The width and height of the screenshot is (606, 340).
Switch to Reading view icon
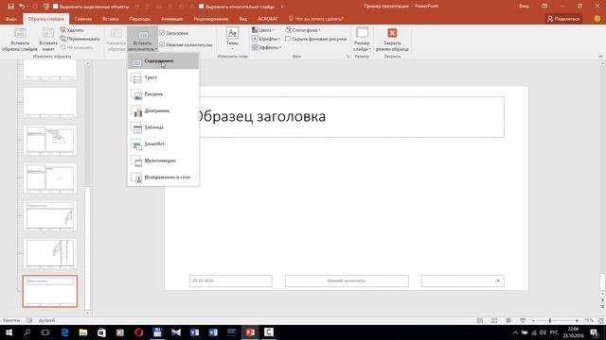[508, 321]
